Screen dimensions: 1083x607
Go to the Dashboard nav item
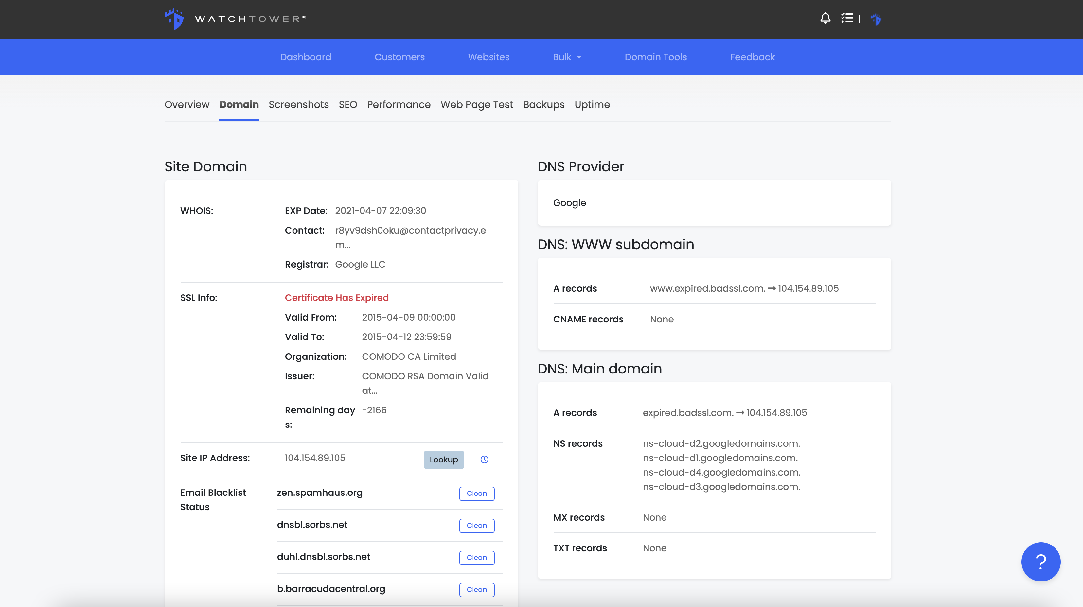(306, 57)
